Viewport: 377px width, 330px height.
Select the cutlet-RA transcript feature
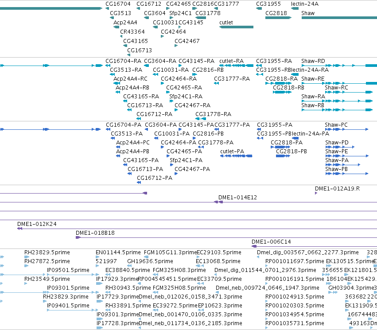tap(236, 66)
